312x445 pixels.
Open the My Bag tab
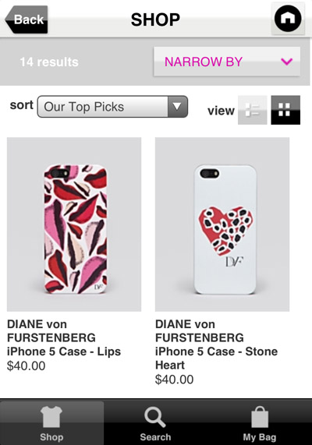point(260,423)
